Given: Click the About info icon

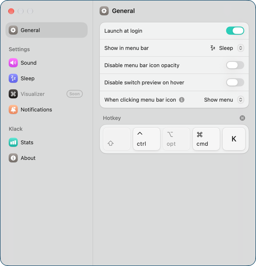Looking at the screenshot, I should [x=13, y=158].
